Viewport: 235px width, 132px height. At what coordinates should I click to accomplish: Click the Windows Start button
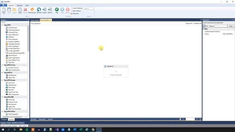pyautogui.click(x=3, y=129)
